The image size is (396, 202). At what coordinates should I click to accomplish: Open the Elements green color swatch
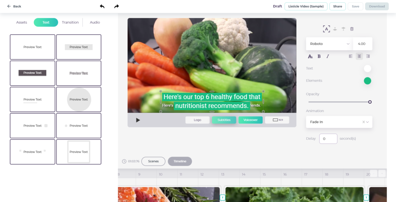point(367,81)
